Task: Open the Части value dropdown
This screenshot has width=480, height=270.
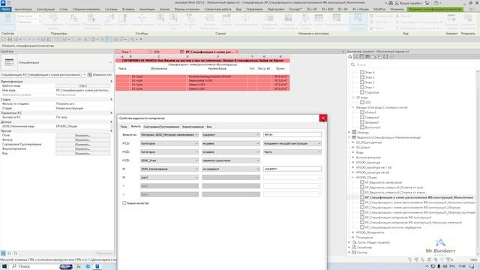Action: (292, 151)
